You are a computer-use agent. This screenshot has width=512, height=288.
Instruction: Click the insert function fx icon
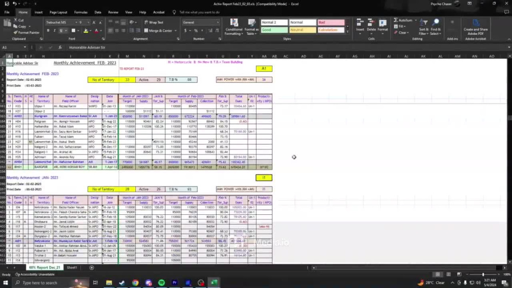tap(60, 47)
